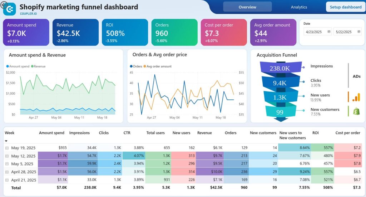Image resolution: width=366 pixels, height=197 pixels.
Task: Click the Total row label
Action: (x=16, y=188)
